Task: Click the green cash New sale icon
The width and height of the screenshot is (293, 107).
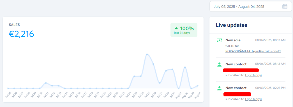Action: [x=219, y=40]
